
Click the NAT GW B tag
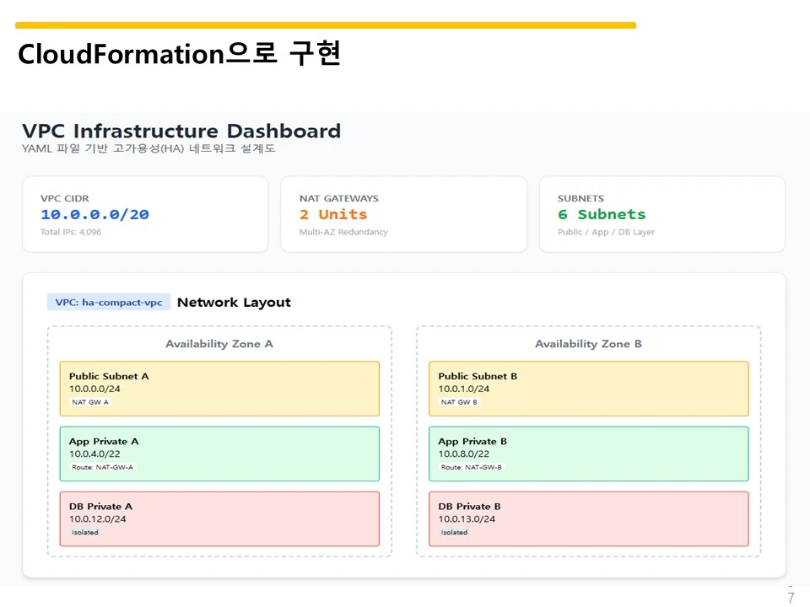point(459,402)
